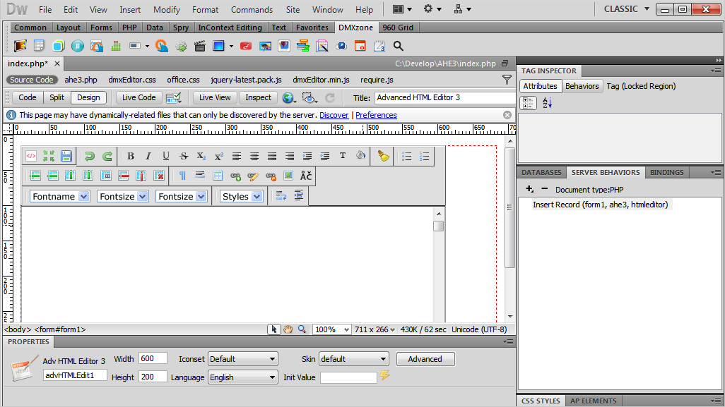Click the edit hyperlink pencil icon
725x407 pixels.
tap(253, 176)
